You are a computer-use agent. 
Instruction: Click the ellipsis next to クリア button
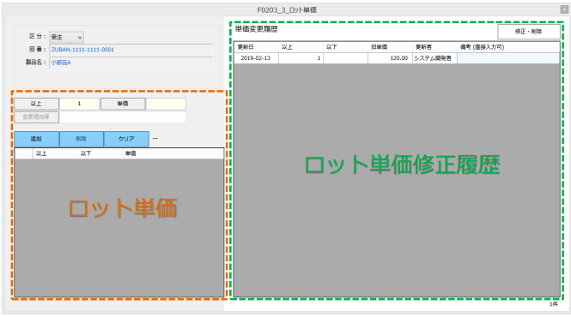[155, 139]
